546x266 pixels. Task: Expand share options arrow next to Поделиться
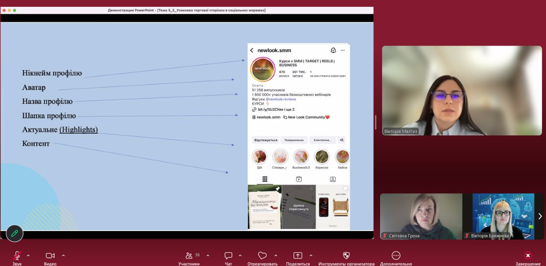311,255
